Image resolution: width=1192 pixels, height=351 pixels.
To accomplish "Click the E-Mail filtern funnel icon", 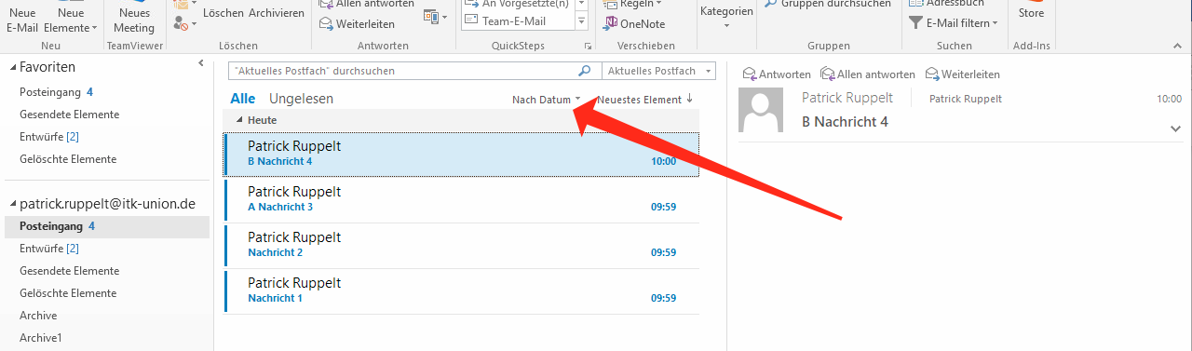I will pos(916,23).
